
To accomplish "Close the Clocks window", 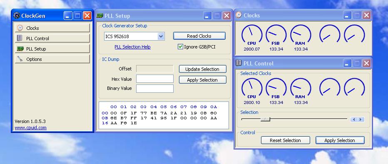I will 366,15.
